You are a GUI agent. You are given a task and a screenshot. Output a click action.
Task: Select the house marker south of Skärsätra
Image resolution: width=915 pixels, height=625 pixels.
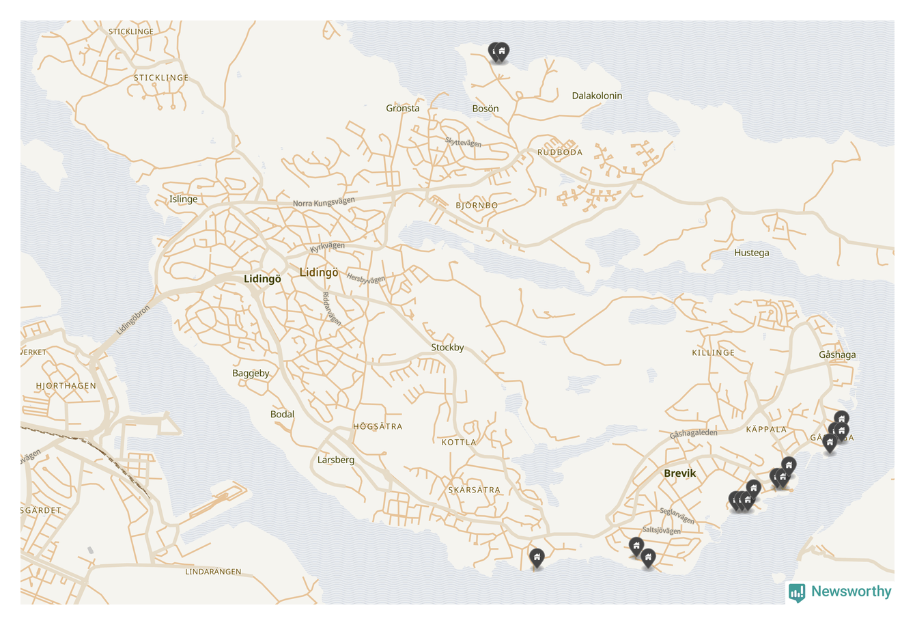click(537, 558)
